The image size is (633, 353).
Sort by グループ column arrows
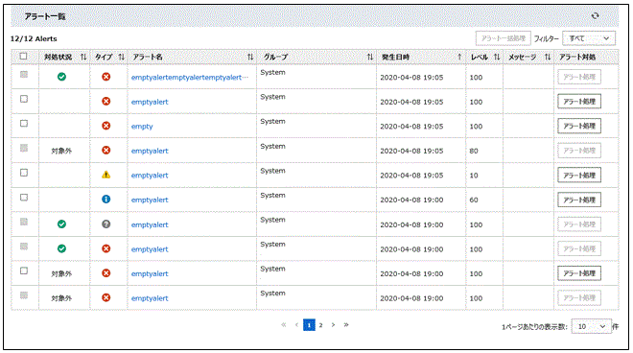(x=370, y=57)
